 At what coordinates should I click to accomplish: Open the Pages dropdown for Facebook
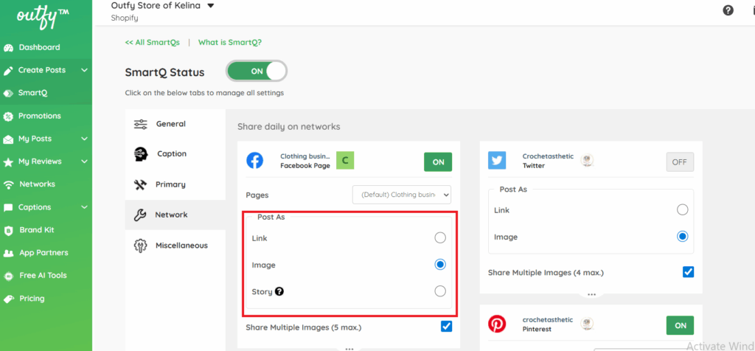point(402,195)
